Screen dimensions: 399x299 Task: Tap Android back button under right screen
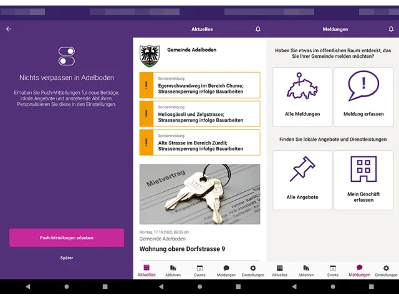point(294,287)
